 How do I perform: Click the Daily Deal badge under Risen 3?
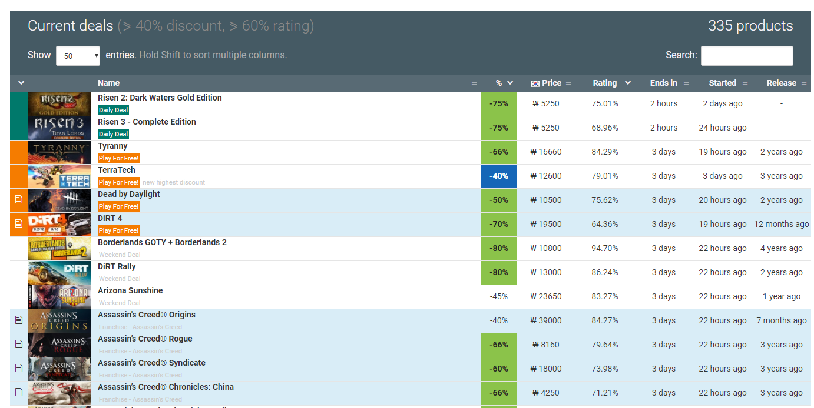coord(113,134)
